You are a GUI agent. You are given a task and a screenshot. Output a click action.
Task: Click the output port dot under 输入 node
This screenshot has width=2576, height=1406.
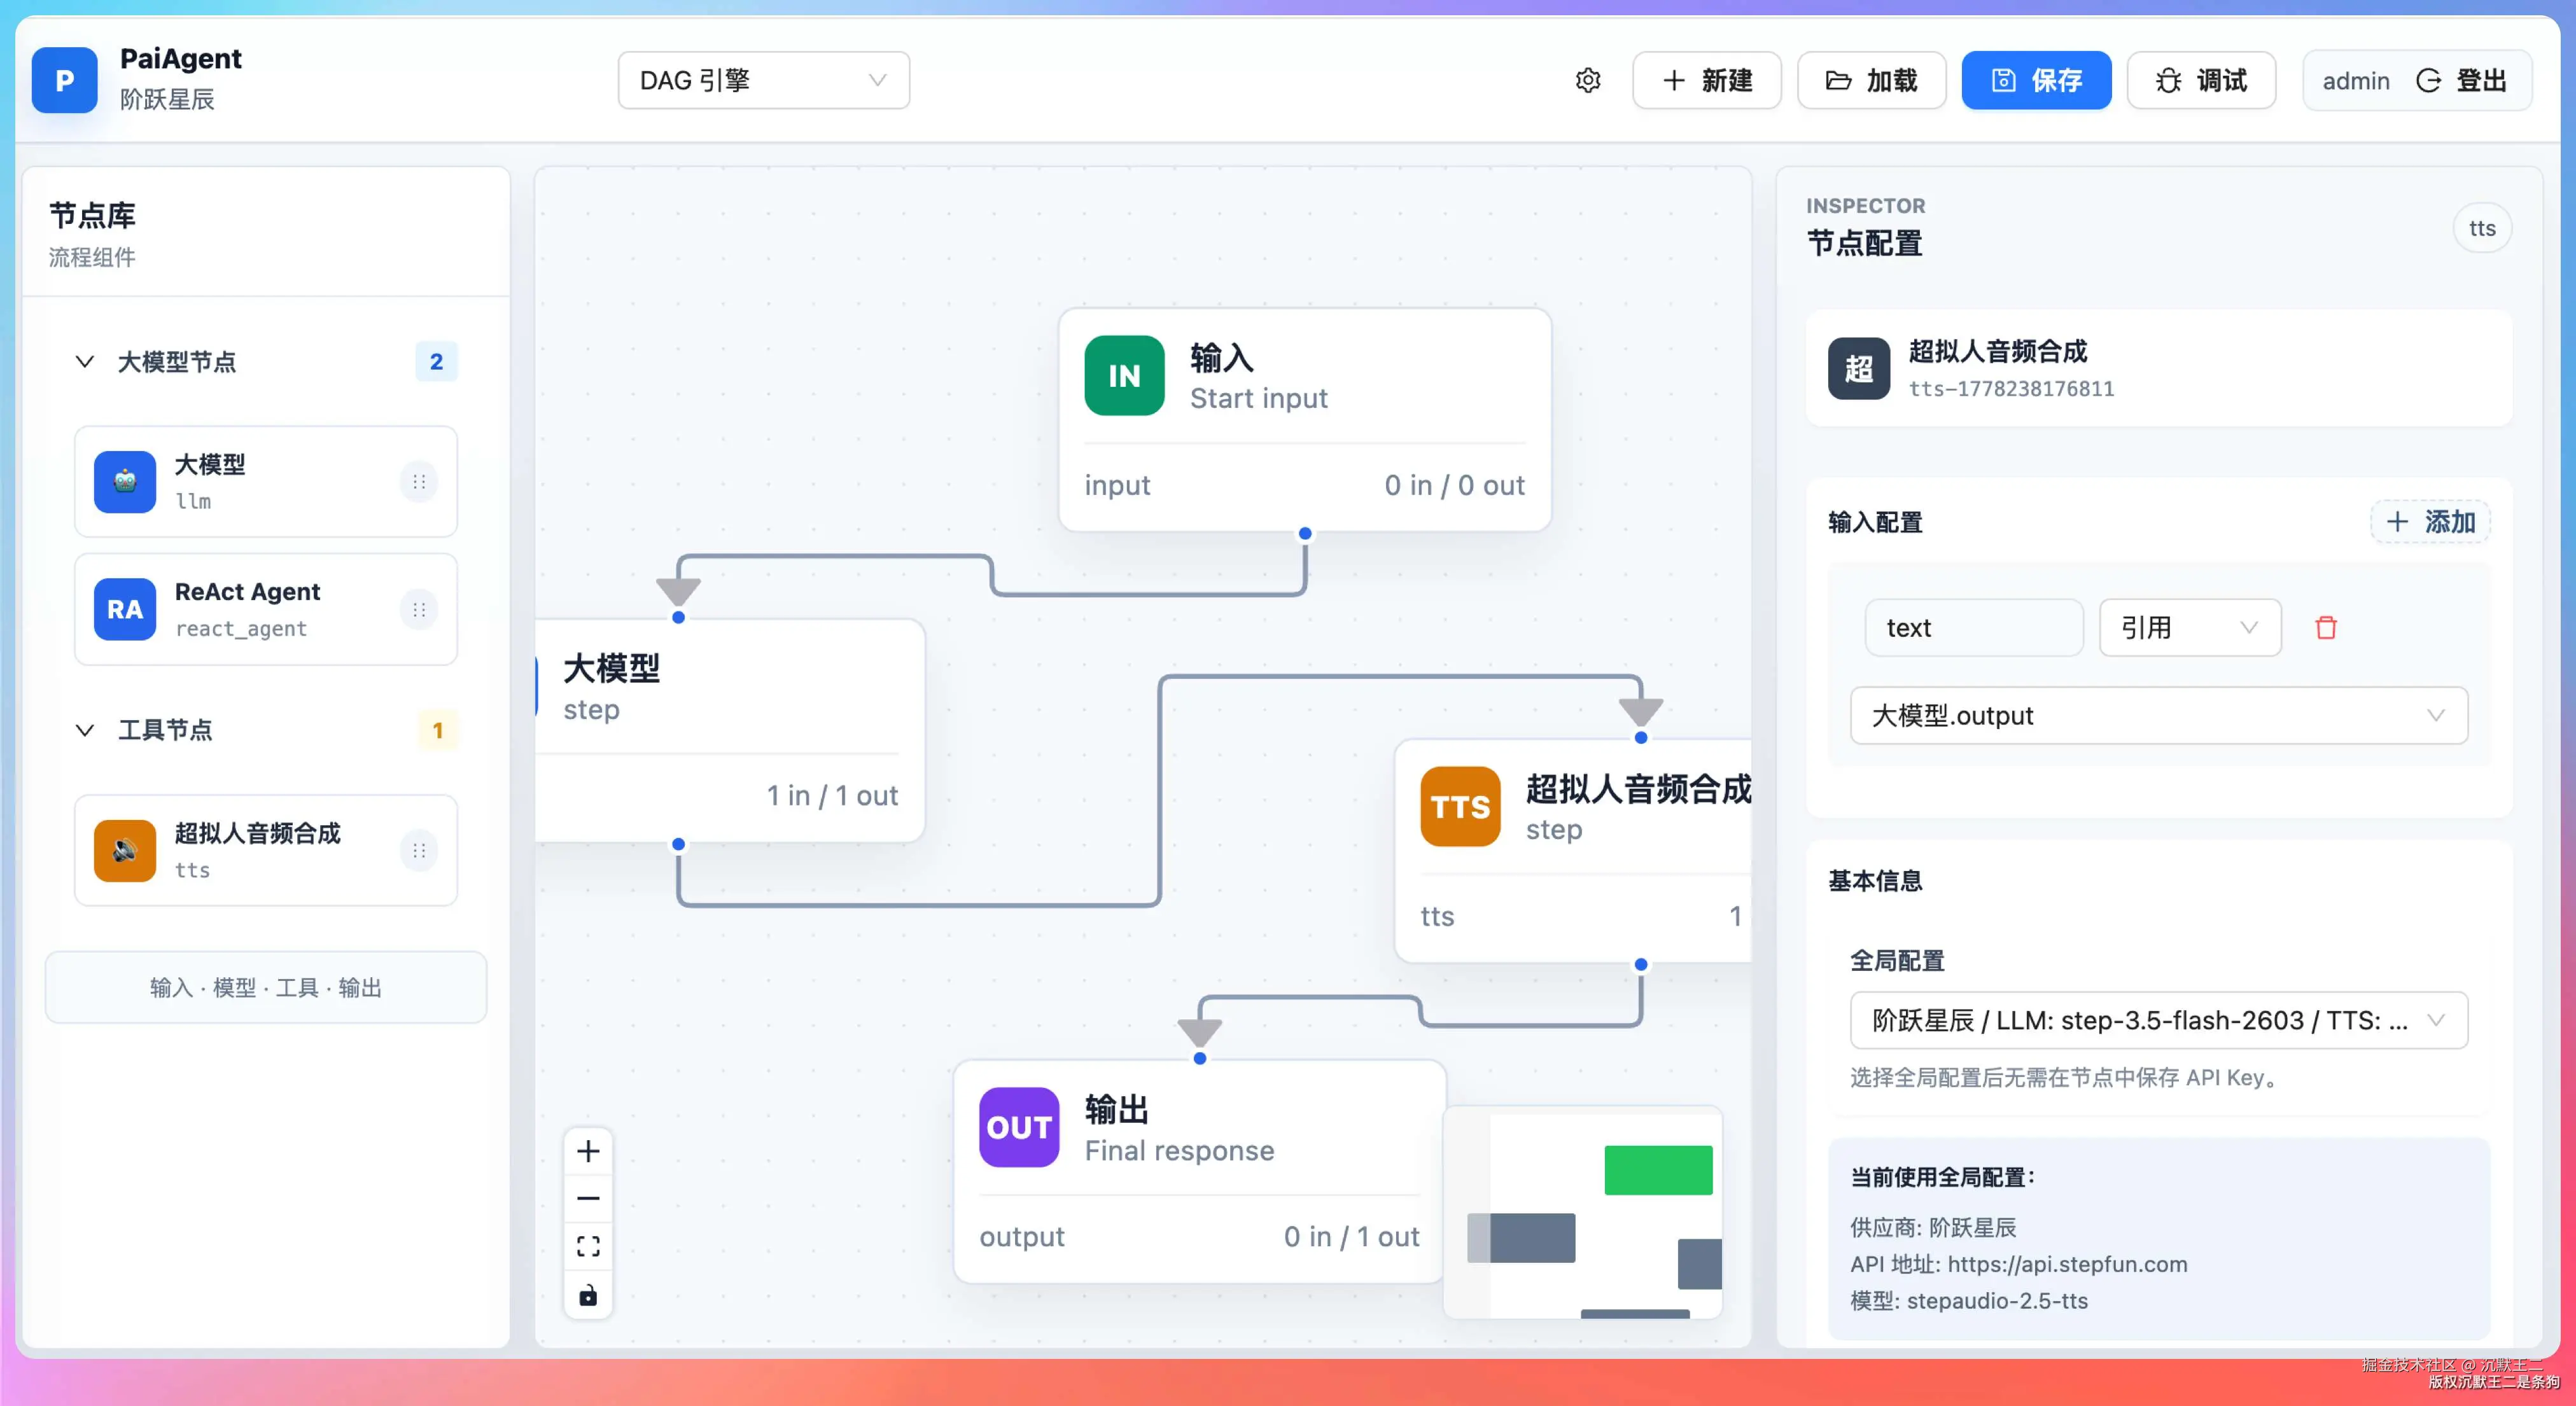coord(1305,533)
